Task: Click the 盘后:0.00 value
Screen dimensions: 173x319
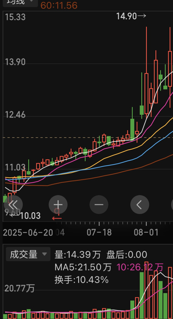Action: [127, 254]
